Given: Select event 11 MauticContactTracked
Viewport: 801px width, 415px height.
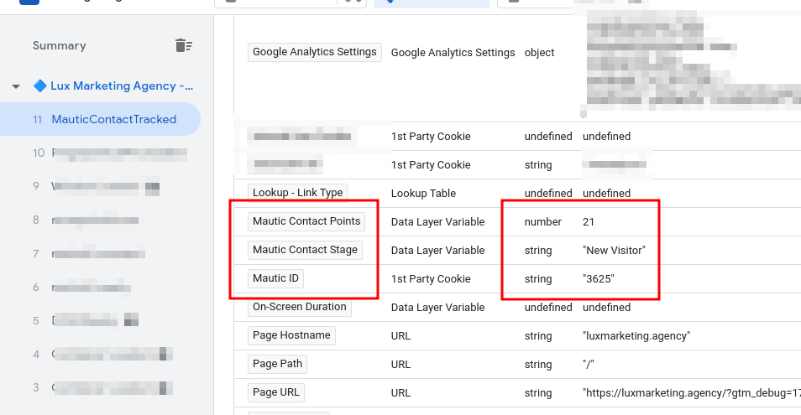Looking at the screenshot, I should click(113, 119).
